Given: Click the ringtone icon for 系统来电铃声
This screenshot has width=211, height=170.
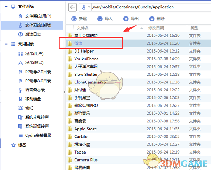Looking at the screenshot, I should click(20, 117).
